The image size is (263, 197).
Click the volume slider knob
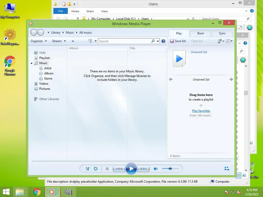pos(170,169)
